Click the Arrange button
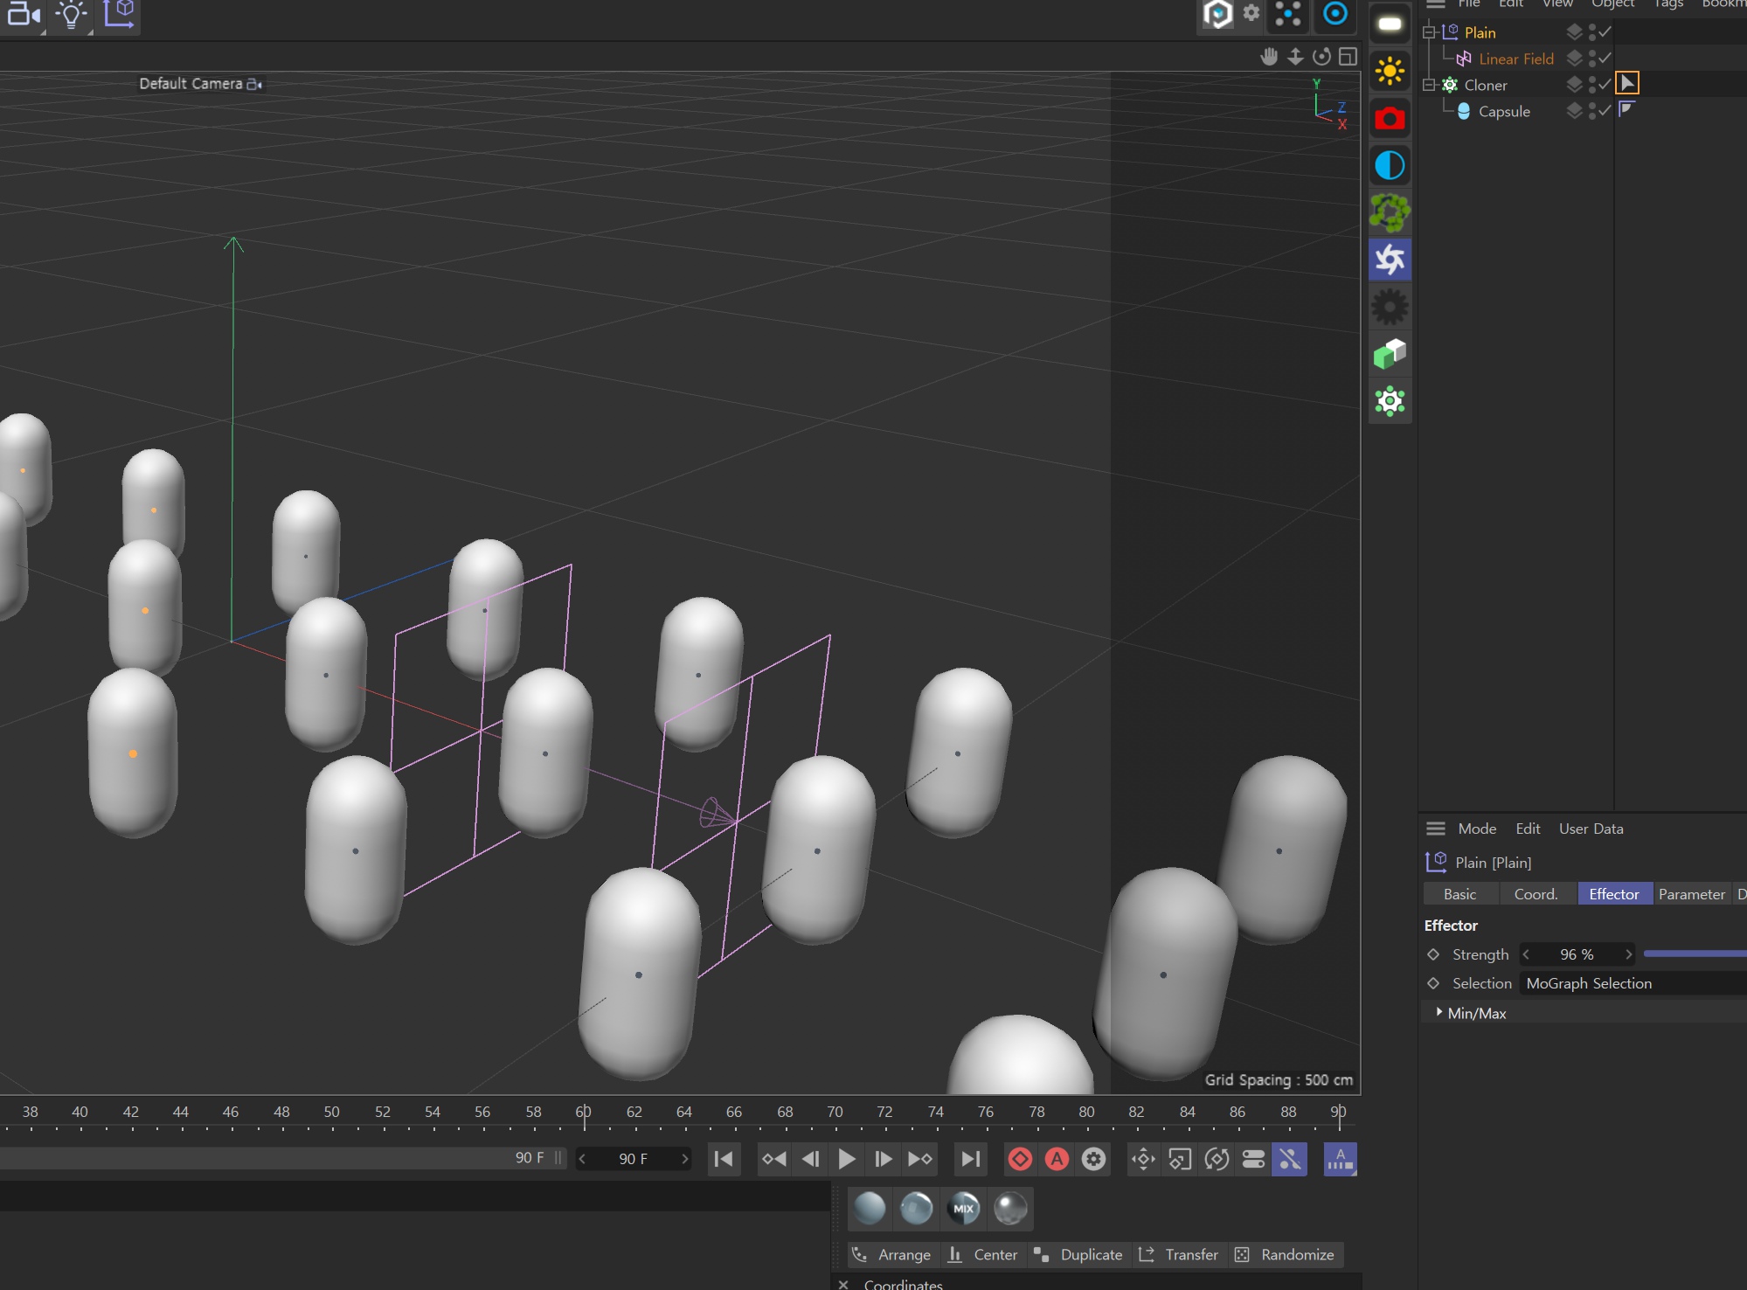 [x=892, y=1255]
